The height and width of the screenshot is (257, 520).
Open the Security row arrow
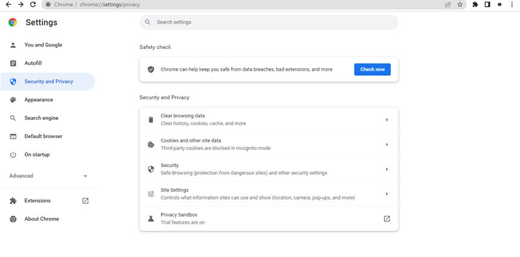pos(387,169)
